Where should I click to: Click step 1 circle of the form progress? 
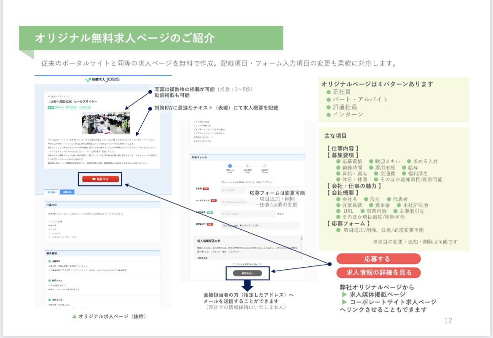pyautogui.click(x=230, y=166)
